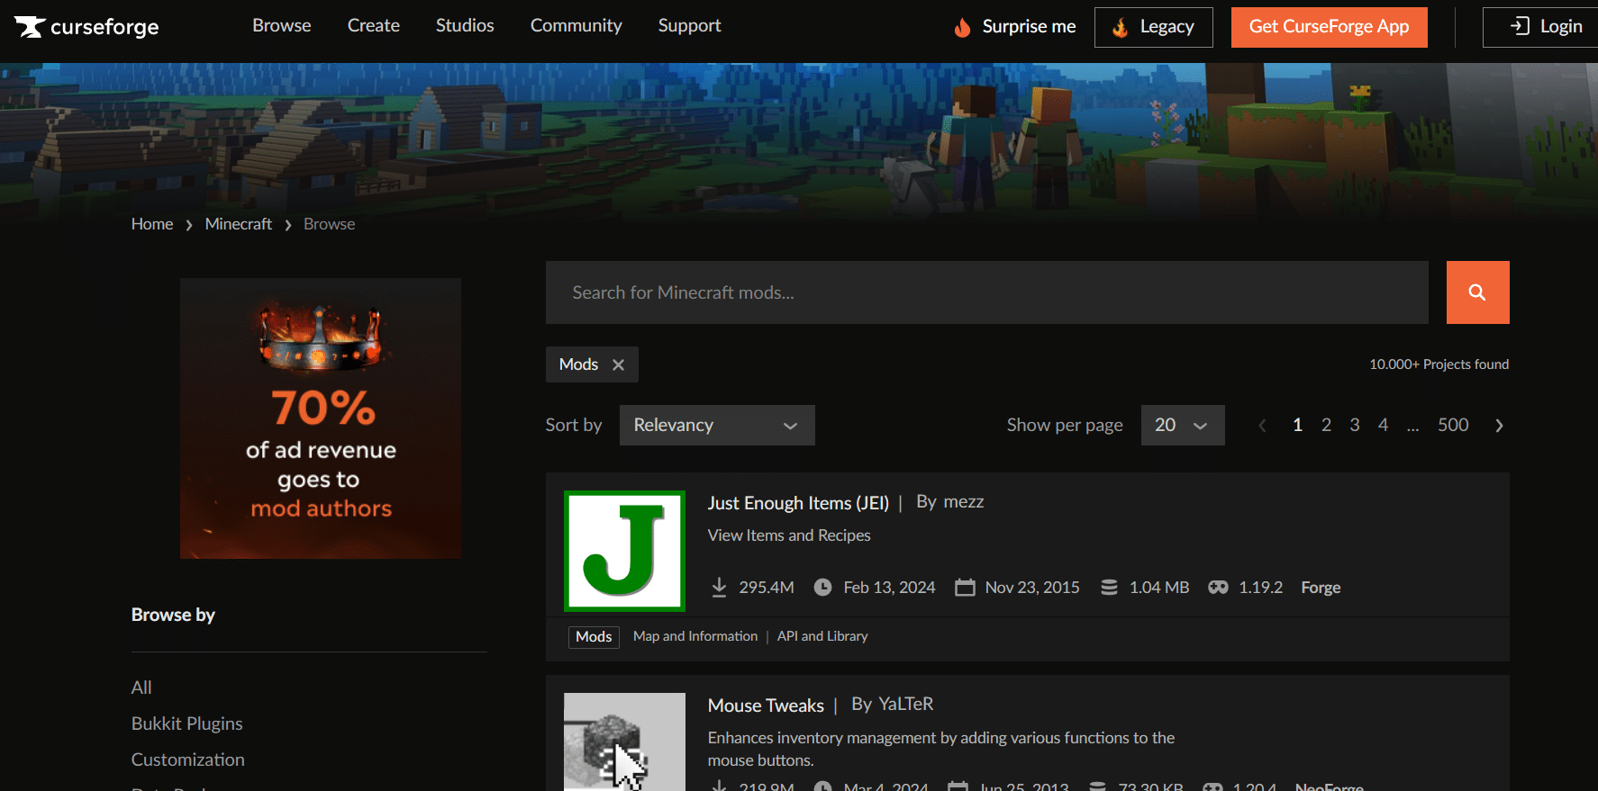This screenshot has height=791, width=1598.
Task: Click API and Library category link
Action: pos(822,636)
